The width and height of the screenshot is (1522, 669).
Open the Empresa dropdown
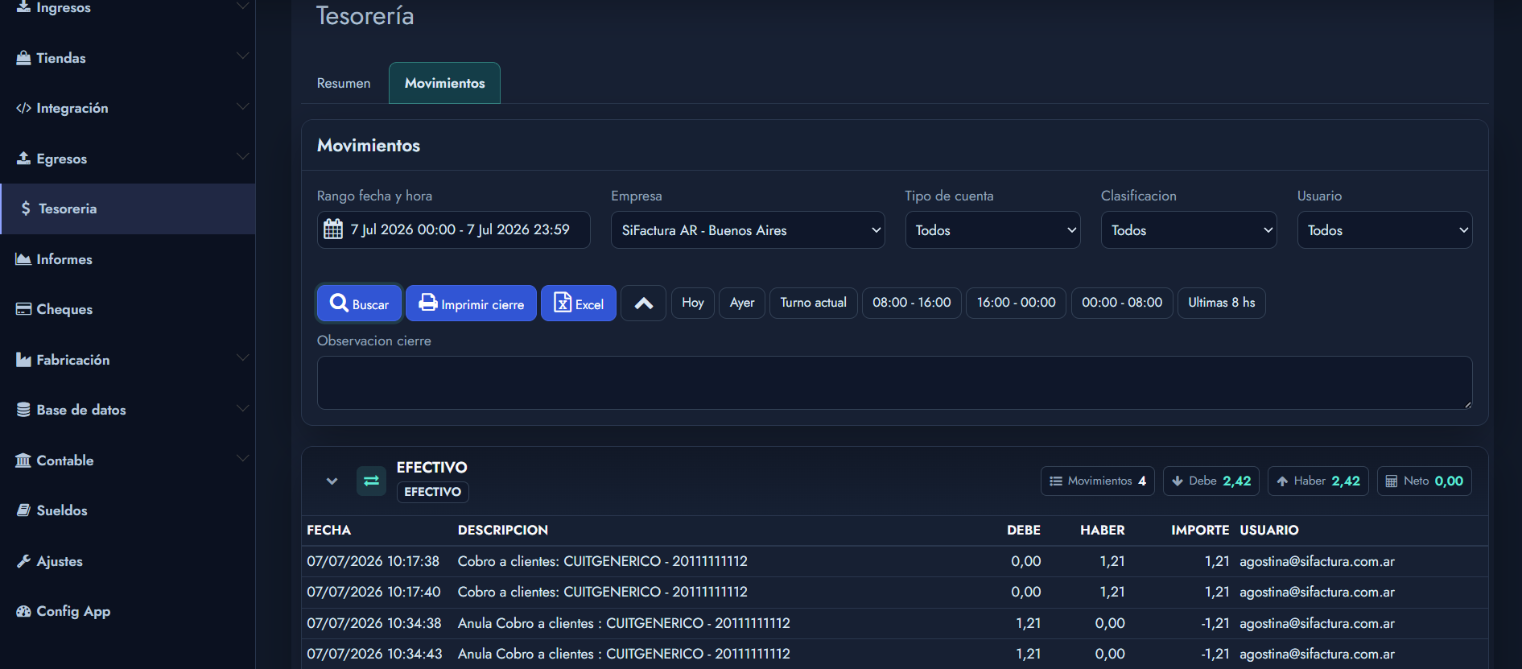pos(748,230)
